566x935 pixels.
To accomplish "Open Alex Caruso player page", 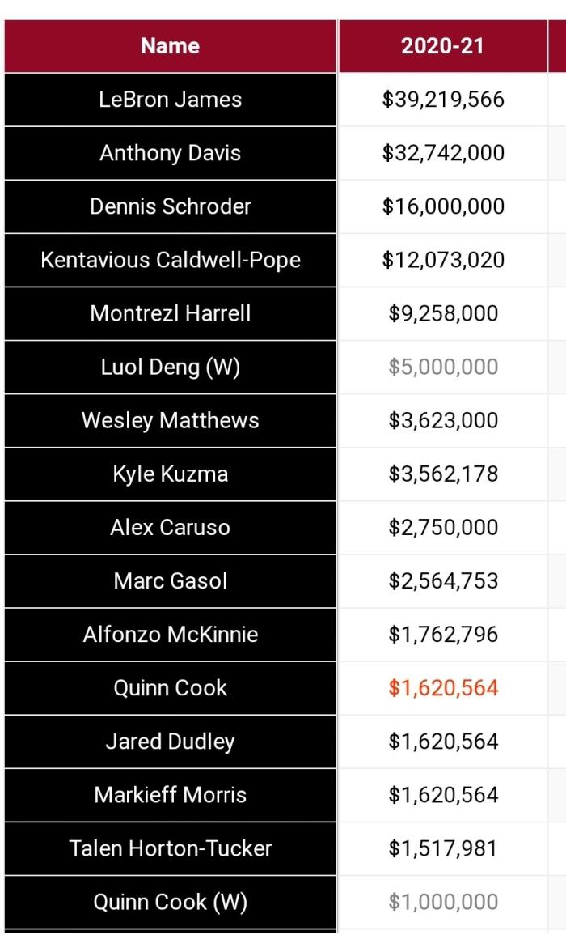I will pos(171,527).
